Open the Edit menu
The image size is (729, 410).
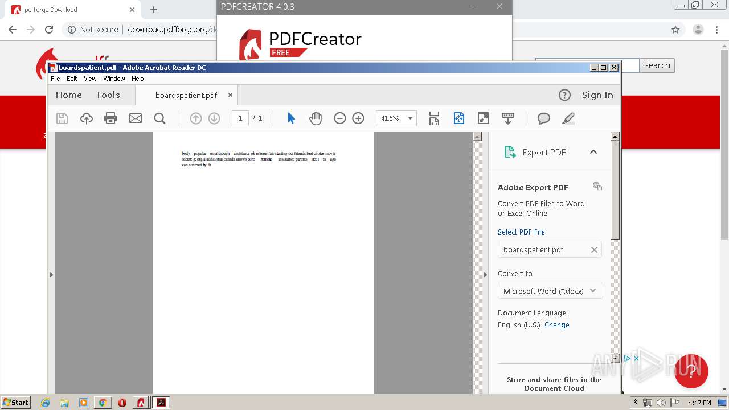[72, 79]
